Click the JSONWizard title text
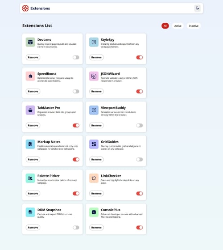This screenshot has width=223, height=250. click(x=110, y=74)
